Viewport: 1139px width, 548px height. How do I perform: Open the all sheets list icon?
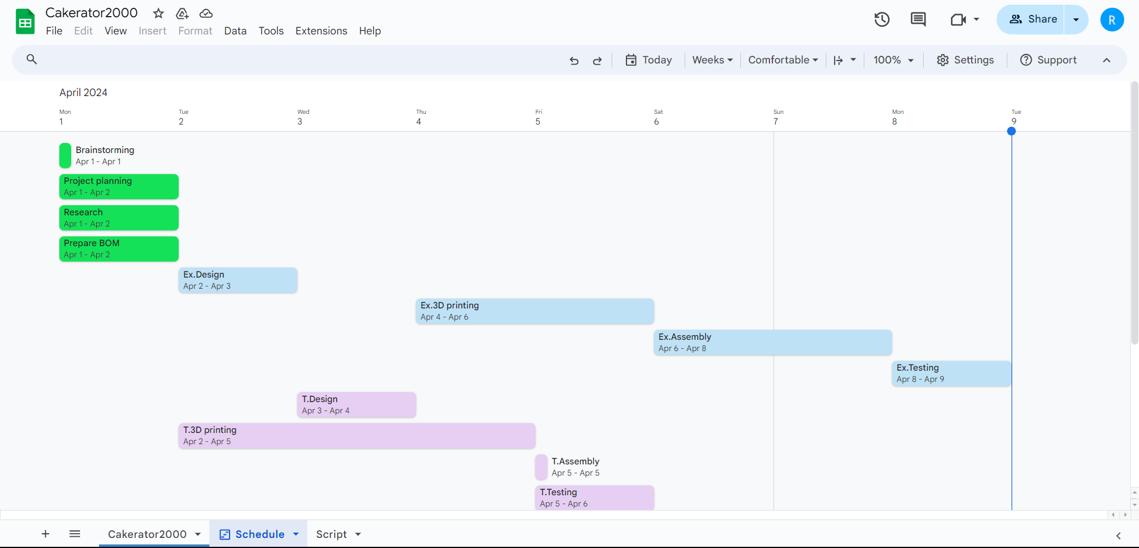point(75,534)
